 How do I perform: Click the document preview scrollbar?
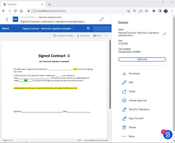pos(110,74)
